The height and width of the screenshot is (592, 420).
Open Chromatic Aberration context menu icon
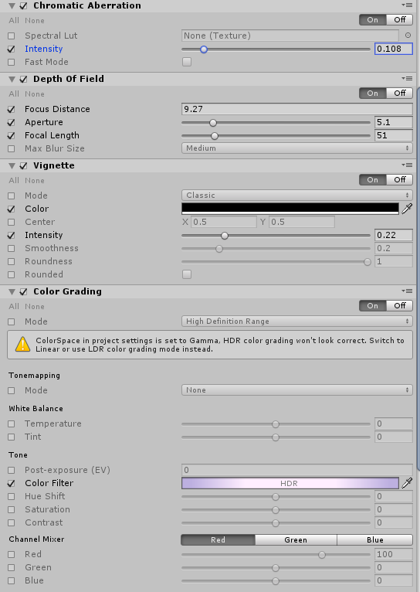[x=407, y=5]
